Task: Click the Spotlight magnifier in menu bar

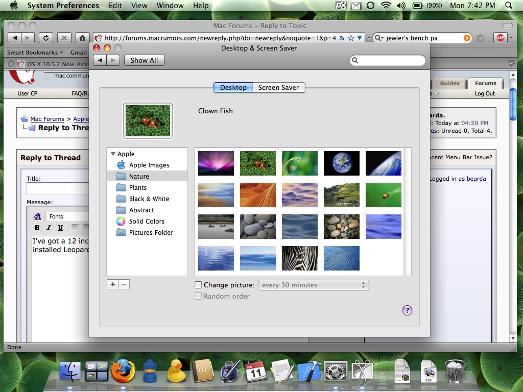Action: tap(509, 5)
